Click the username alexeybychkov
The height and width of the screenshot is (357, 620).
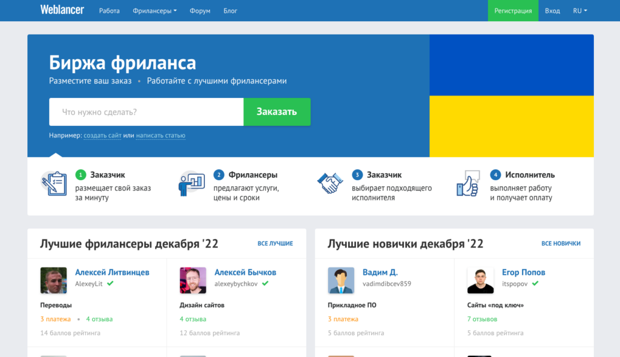tap(236, 283)
